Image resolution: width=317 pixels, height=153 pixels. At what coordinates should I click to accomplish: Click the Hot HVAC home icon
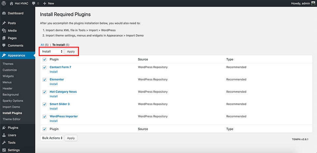12,3
